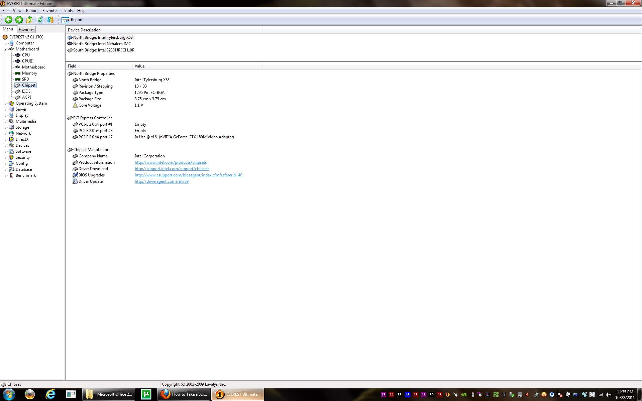This screenshot has width=642, height=401.
Task: Switch to the Favorites tab in the sidebar
Action: coord(26,30)
